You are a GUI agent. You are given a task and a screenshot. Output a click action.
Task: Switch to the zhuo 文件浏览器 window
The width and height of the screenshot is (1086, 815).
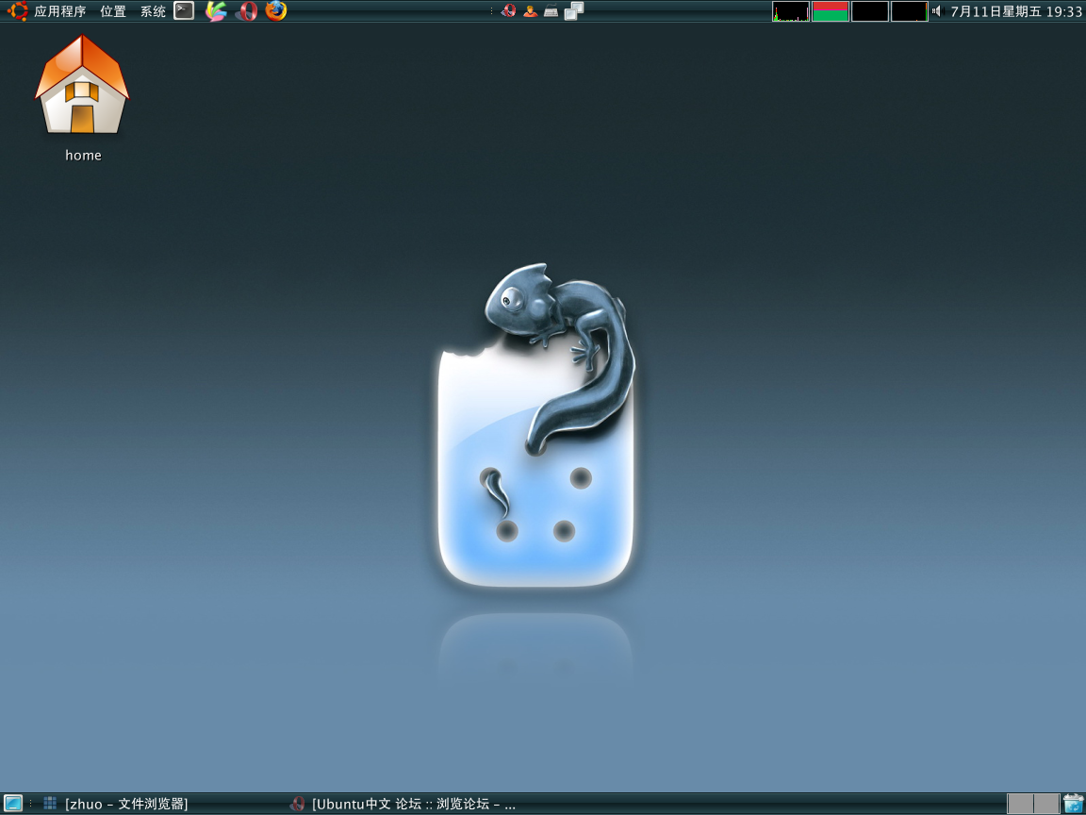115,804
